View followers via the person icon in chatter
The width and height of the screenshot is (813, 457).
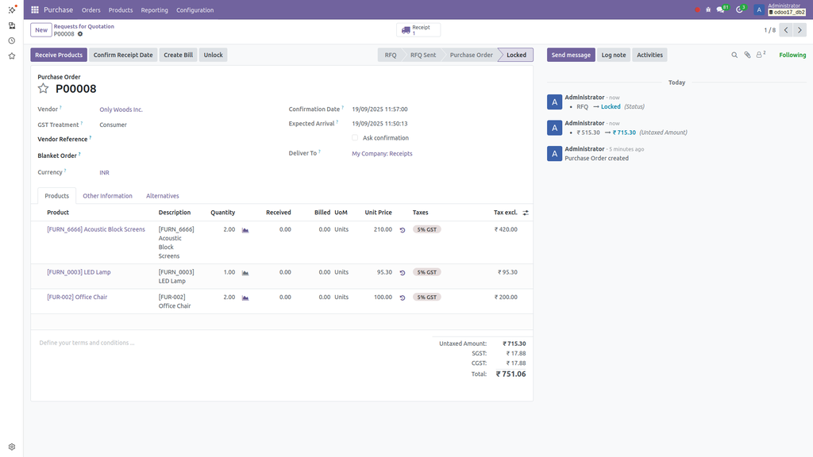point(759,54)
